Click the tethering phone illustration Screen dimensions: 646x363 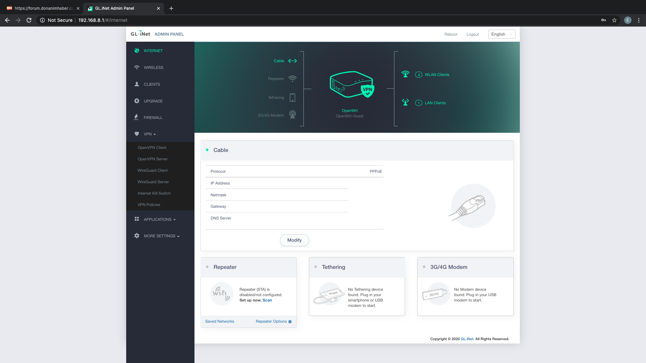tap(330, 294)
